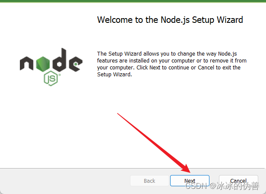This screenshot has height=194, width=266.
Task: Click the letter e with green dot
Action: (76, 64)
